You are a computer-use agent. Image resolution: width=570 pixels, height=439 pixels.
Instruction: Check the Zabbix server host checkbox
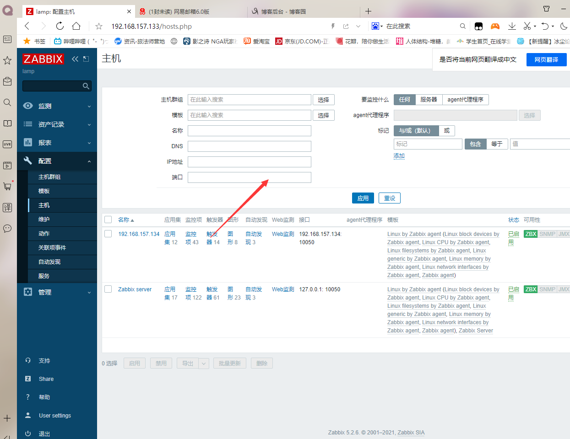pos(108,289)
